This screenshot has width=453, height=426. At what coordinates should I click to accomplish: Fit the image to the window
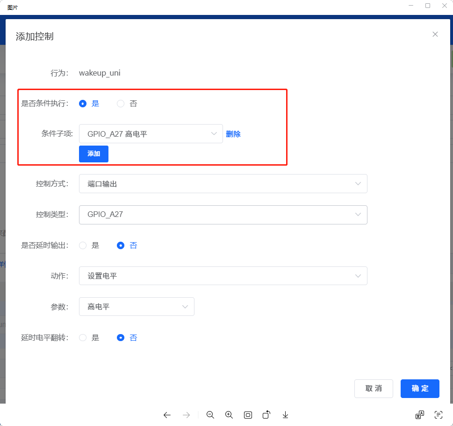(x=248, y=415)
